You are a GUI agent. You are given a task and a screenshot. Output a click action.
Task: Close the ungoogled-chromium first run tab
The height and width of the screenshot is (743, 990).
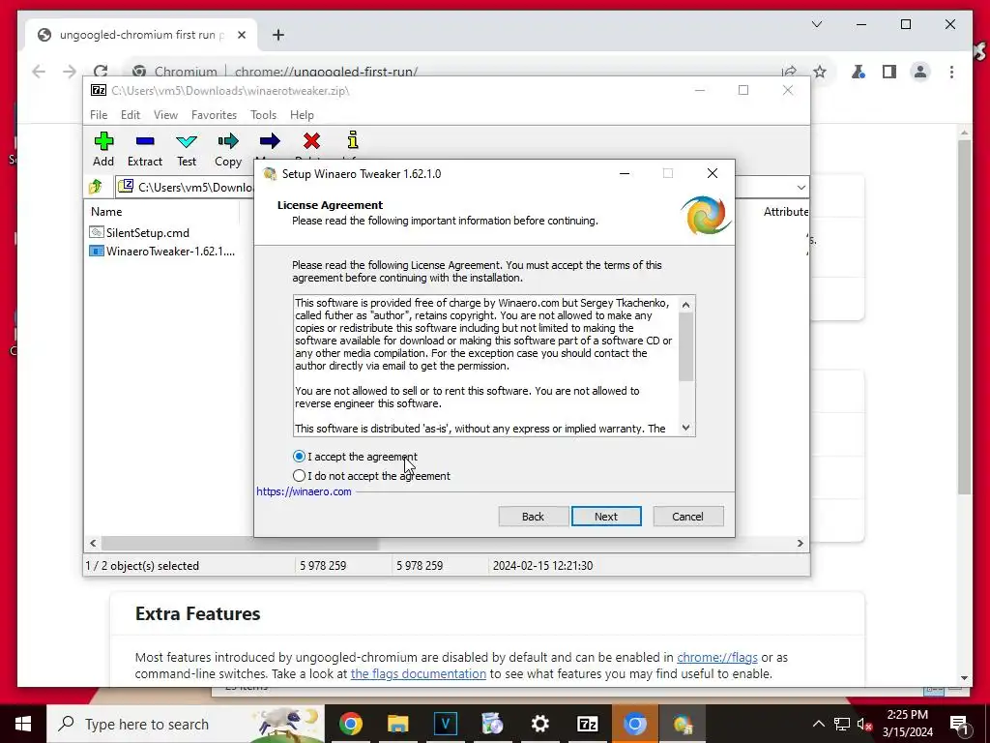(241, 35)
